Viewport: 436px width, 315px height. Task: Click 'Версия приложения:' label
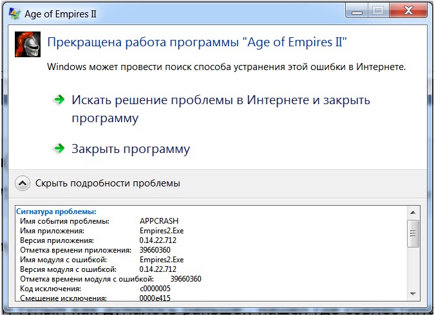(x=57, y=240)
